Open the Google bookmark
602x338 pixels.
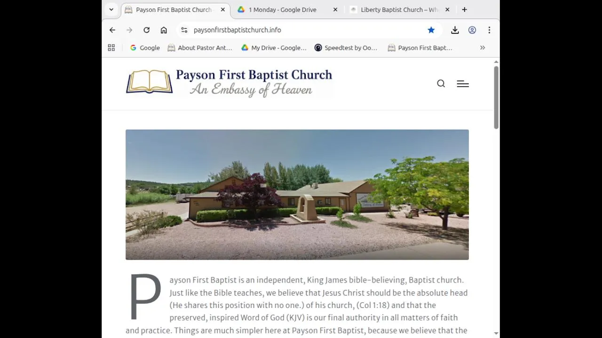coord(145,47)
